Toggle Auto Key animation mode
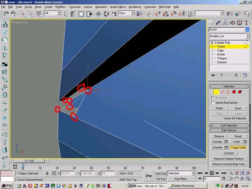Screen dimensions: 252x189 click(161, 174)
